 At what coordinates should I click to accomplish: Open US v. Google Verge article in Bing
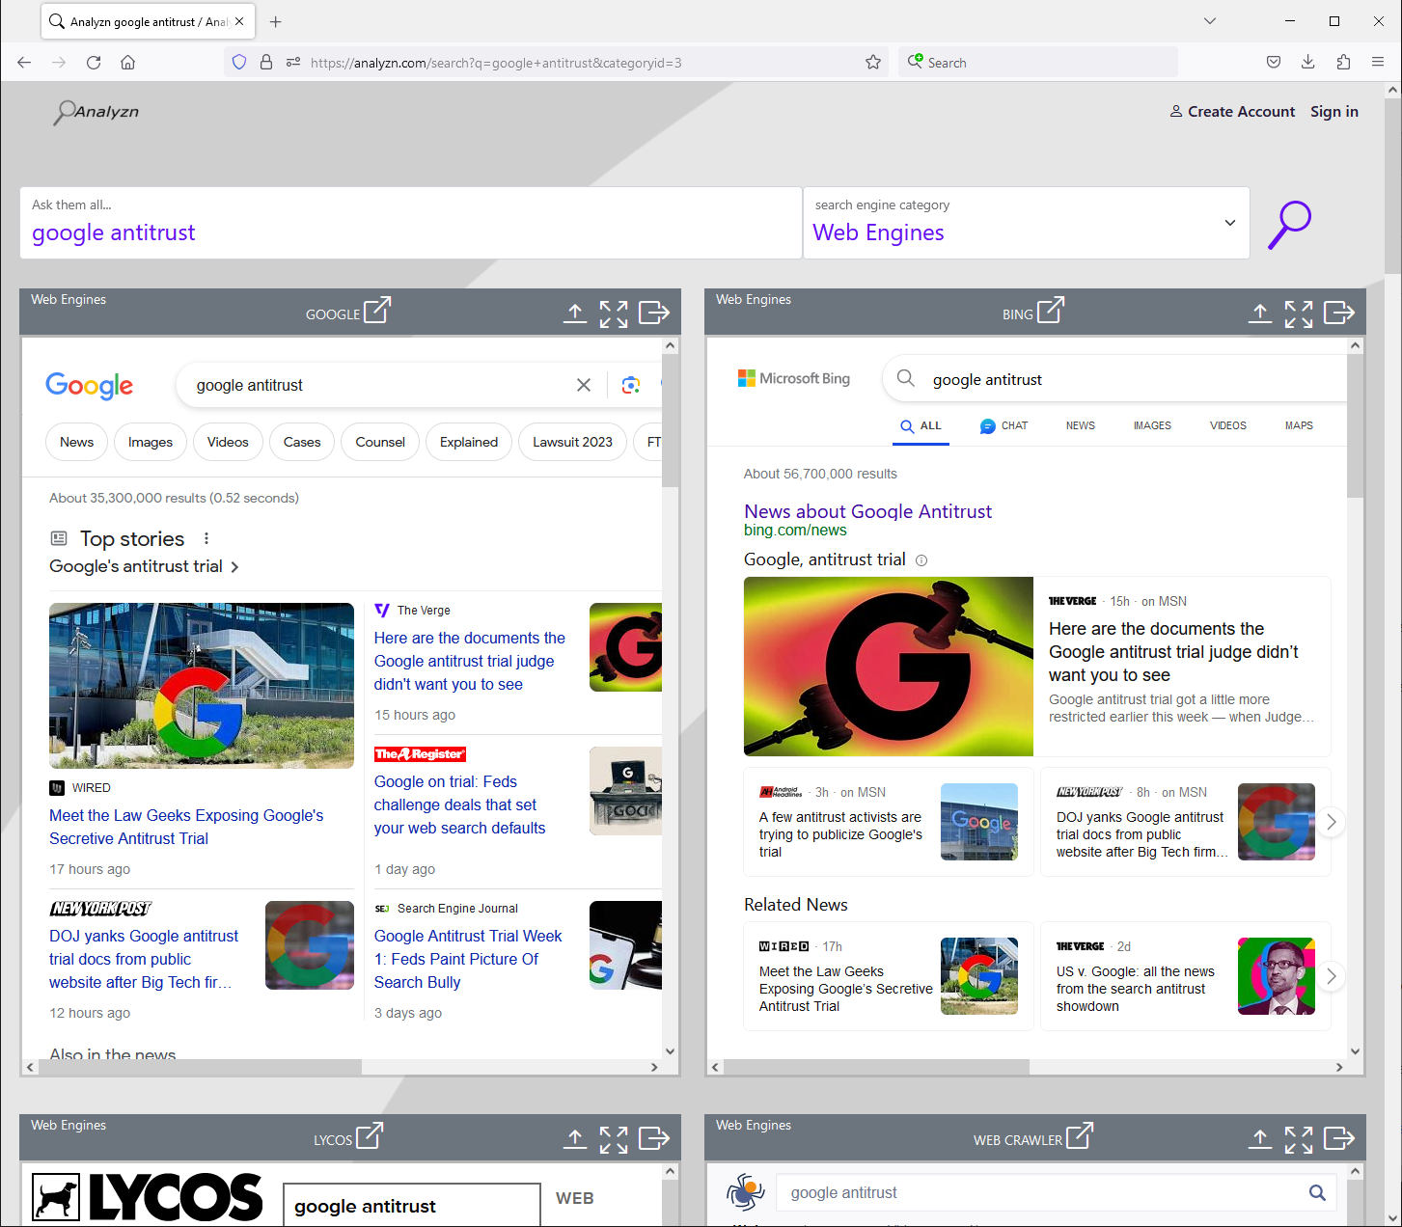[x=1136, y=989]
